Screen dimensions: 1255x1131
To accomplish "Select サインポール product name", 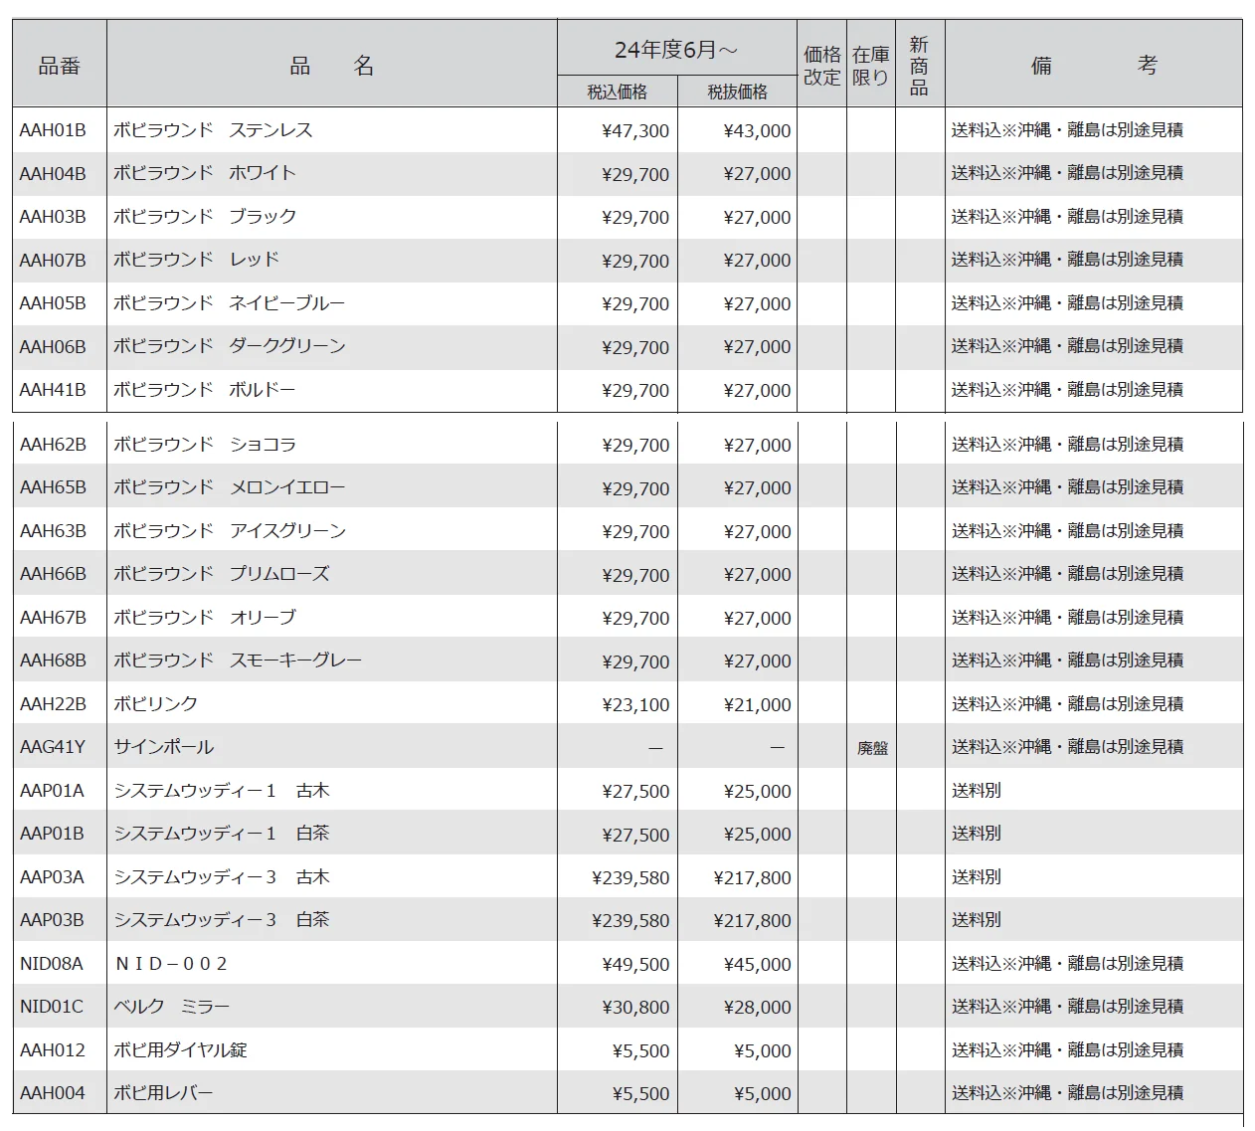I will tap(164, 747).
